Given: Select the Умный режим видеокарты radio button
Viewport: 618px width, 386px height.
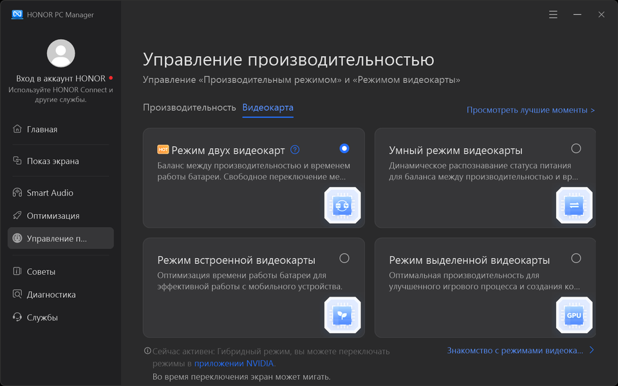Looking at the screenshot, I should tap(576, 149).
